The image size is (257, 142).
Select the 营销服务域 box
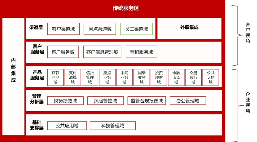[142, 52]
